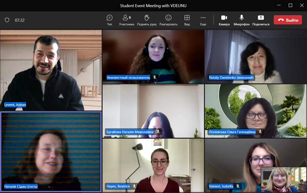Click the Nataly Davidenko name label
307x193 pixels.
click(x=231, y=78)
